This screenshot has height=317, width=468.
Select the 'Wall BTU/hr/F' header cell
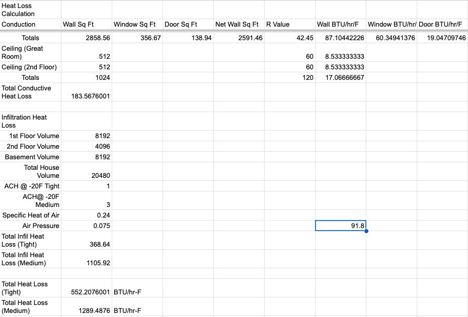[341, 25]
